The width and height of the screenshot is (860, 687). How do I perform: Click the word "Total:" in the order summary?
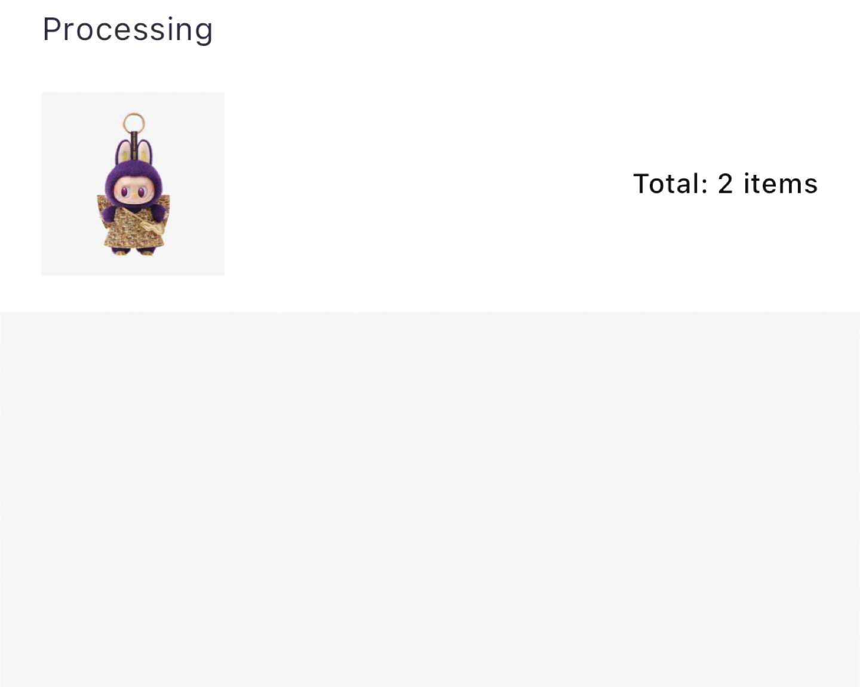point(670,184)
